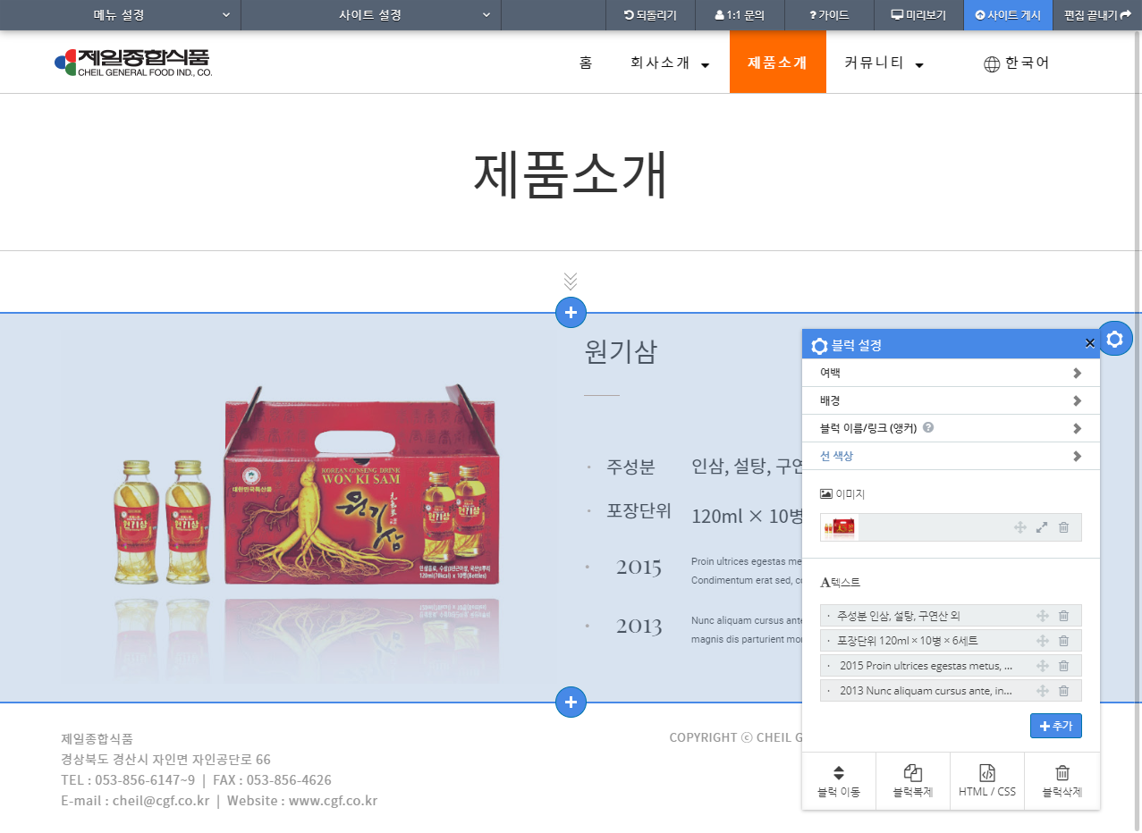
Task: Open the 회사소개 menu dropdown
Action: (x=670, y=63)
